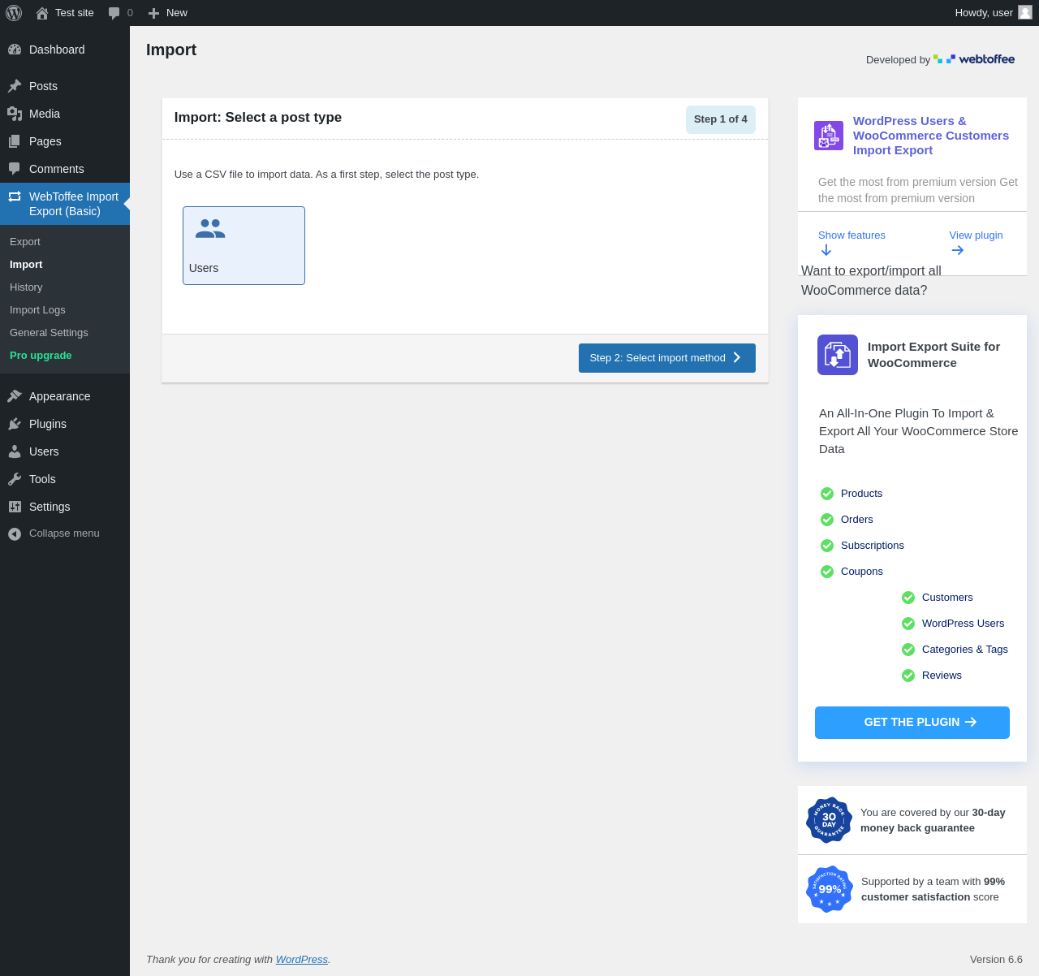Open the Export submenu item
This screenshot has width=1039, height=976.
tap(25, 242)
